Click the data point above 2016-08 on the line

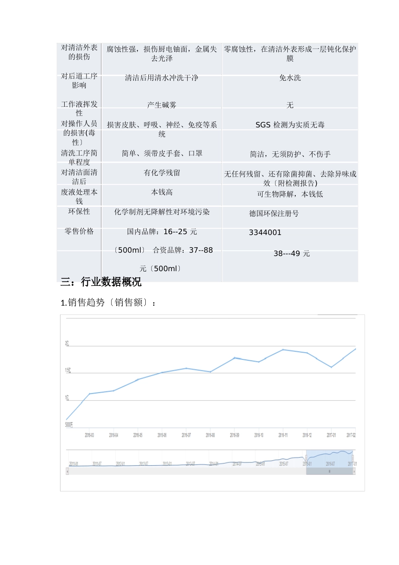210,372
